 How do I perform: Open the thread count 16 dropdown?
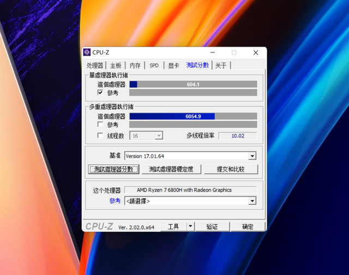pyautogui.click(x=159, y=135)
